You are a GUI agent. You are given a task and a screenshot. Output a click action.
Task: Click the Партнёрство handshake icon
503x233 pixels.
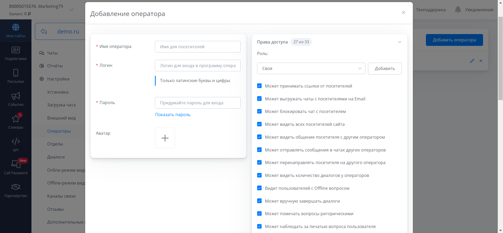pyautogui.click(x=16, y=187)
